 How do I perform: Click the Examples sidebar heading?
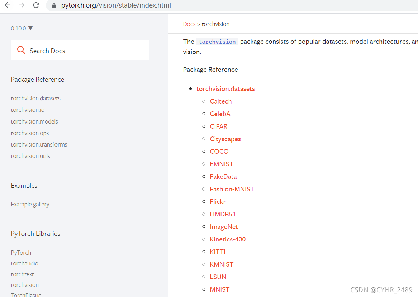click(24, 186)
